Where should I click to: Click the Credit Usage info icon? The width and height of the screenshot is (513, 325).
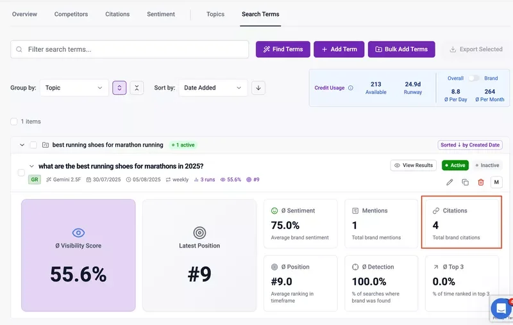[350, 88]
